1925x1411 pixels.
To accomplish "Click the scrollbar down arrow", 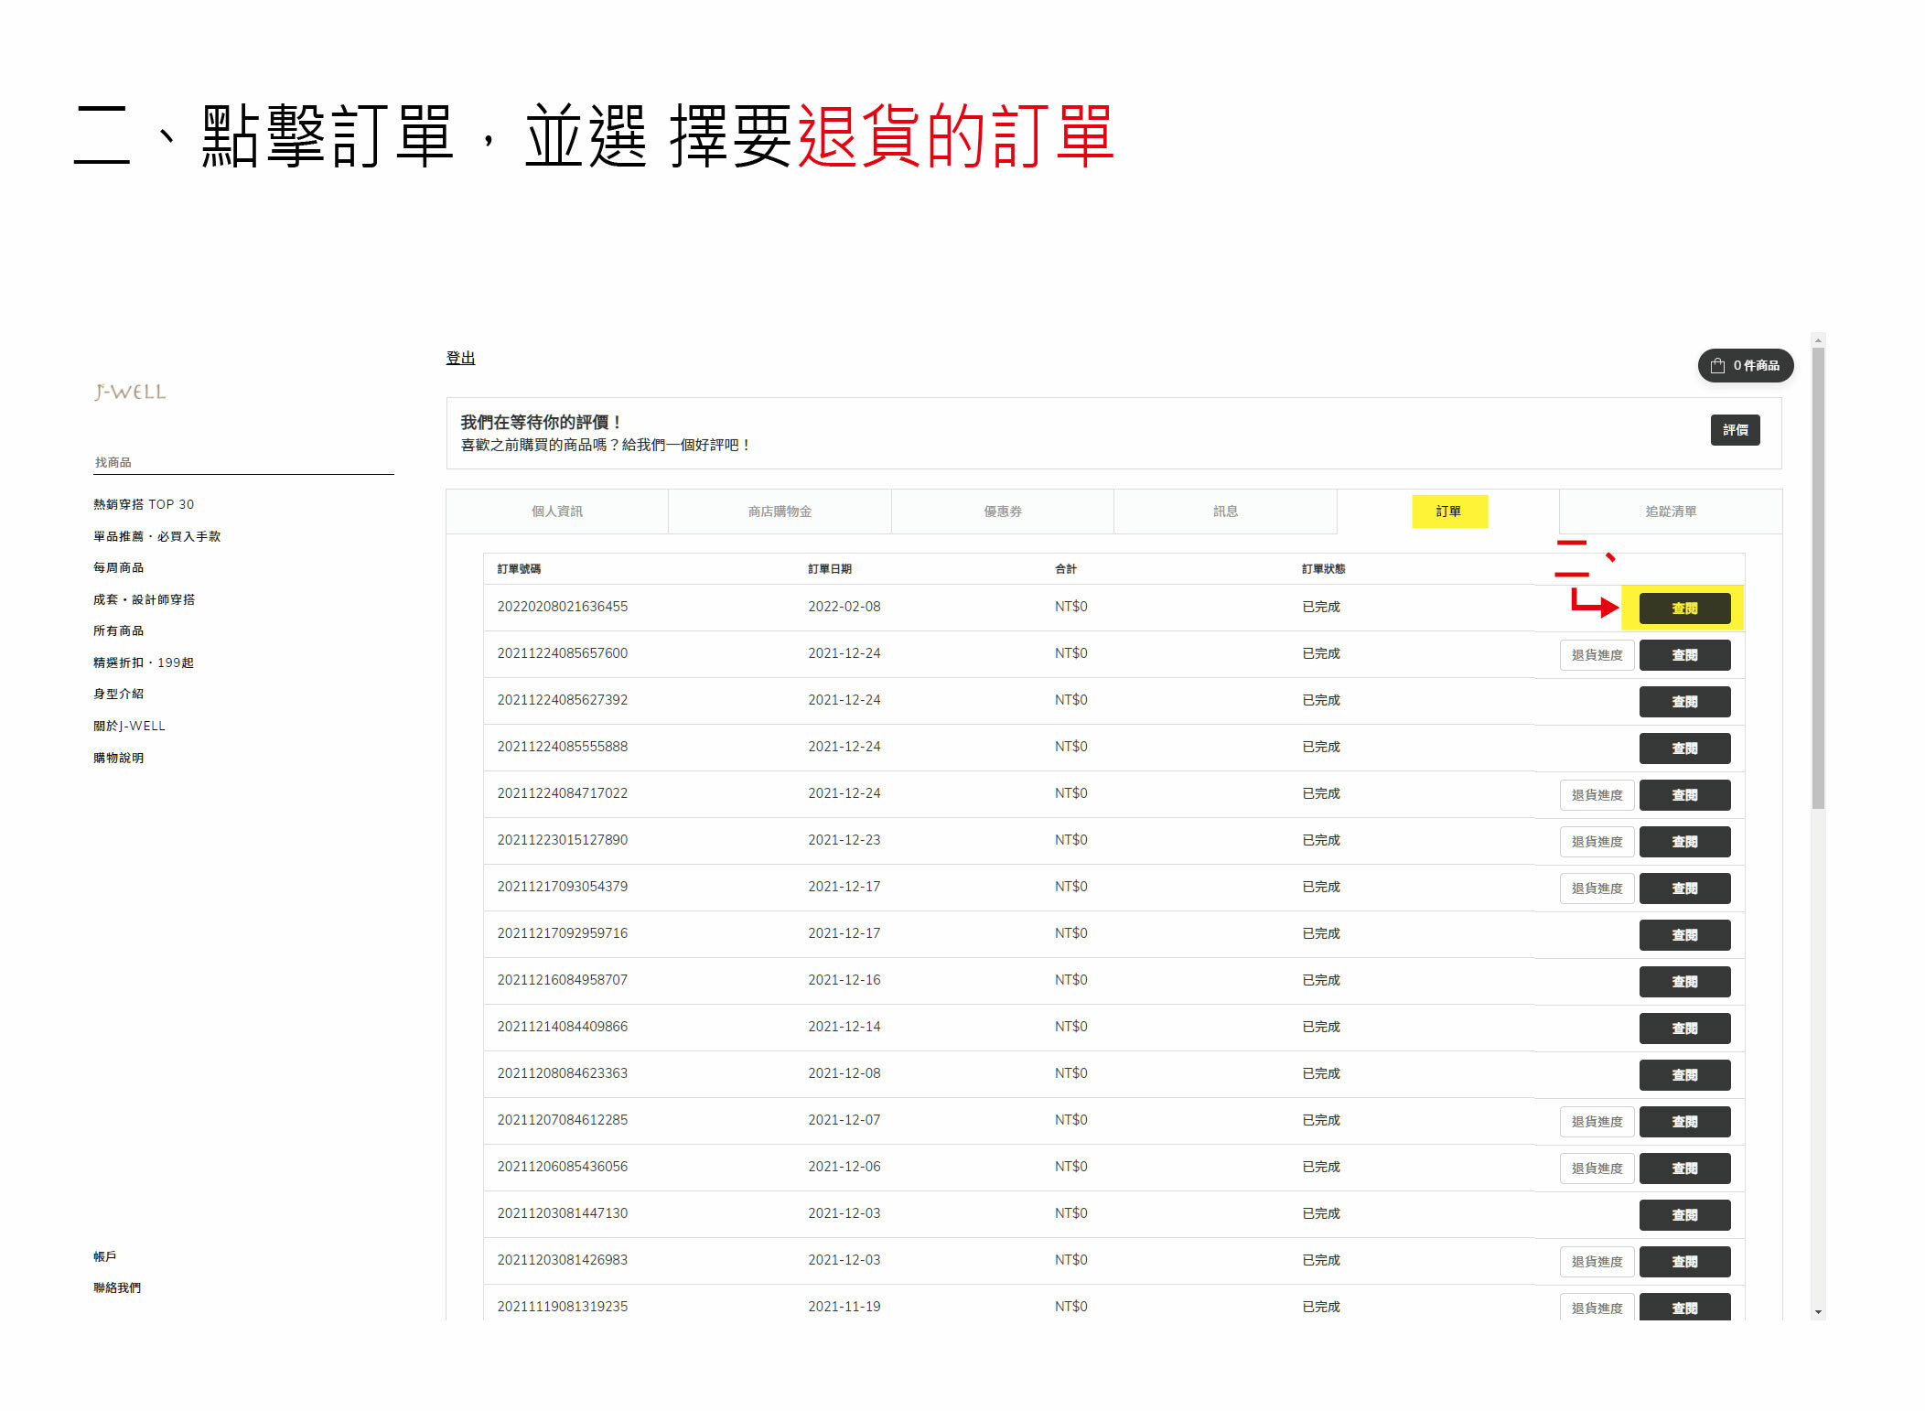I will click(1818, 1311).
